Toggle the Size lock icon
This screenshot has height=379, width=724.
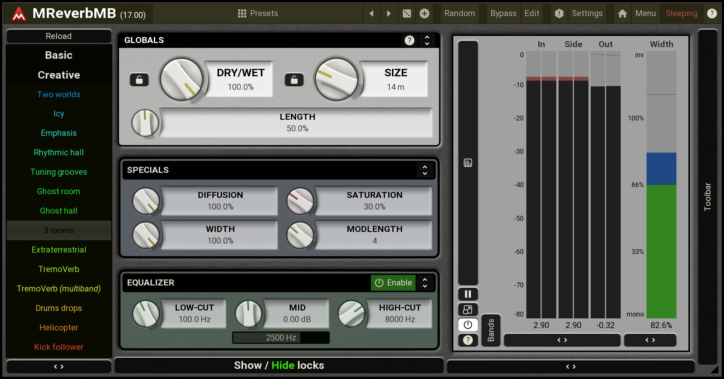pos(294,80)
